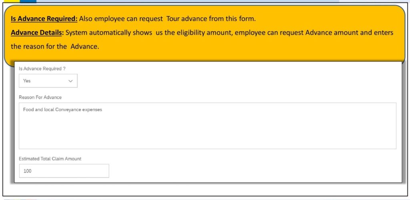Click the underlined 'Is Advance Required:' heading
Viewport: 410px width, 200px height.
[x=44, y=19]
